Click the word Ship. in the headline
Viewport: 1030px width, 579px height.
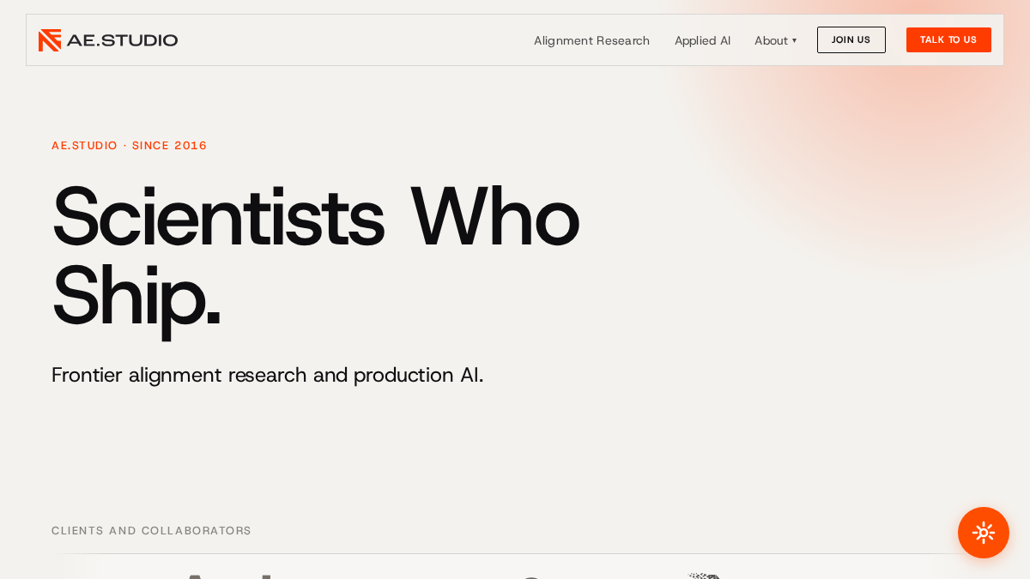[136, 296]
